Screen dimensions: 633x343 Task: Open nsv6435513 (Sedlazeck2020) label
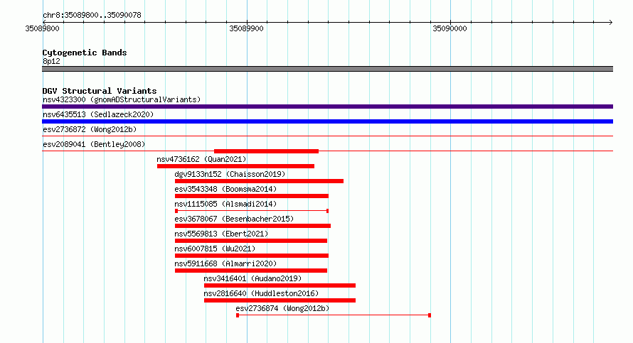(98, 114)
